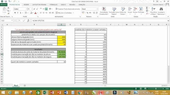Screen dimensions: 170x95
Task: Select yellow cell with value 2000
Action: point(61,37)
